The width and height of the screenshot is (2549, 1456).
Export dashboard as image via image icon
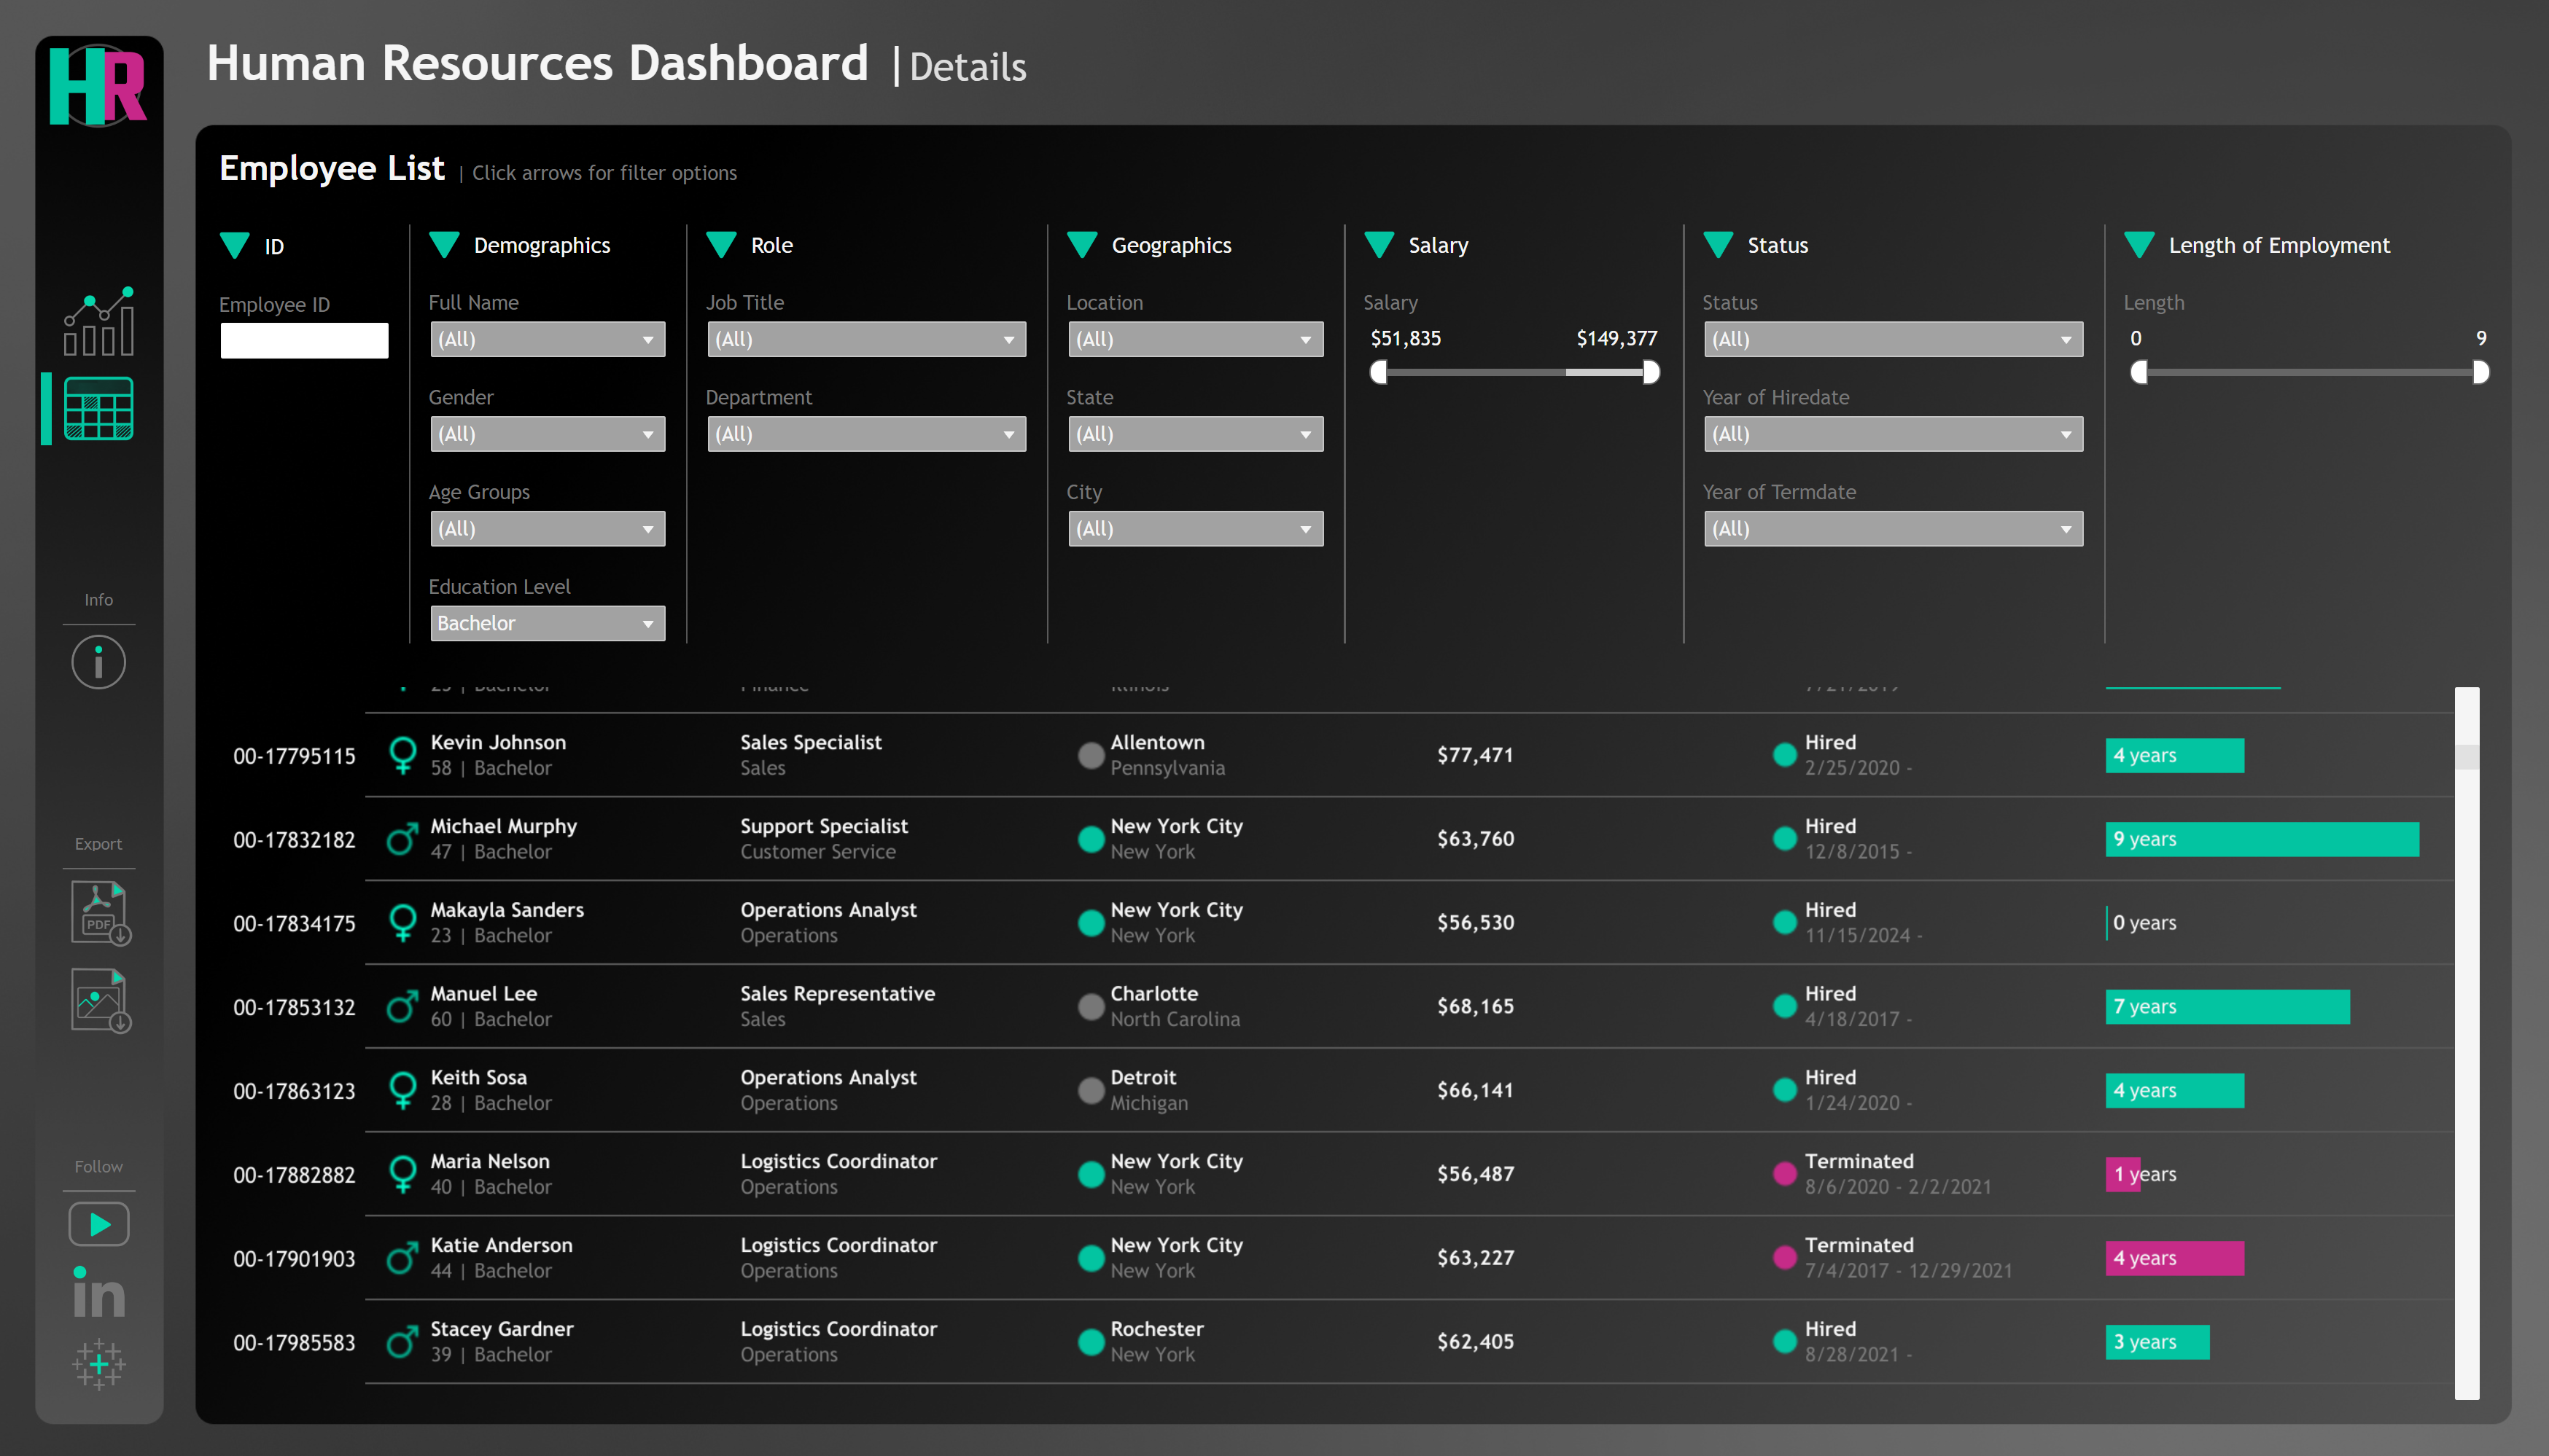click(98, 1000)
